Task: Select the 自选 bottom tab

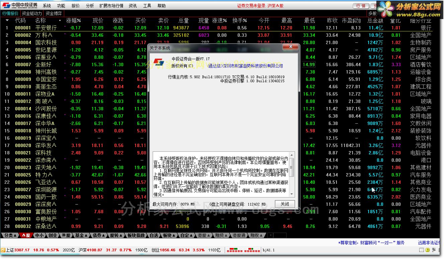Action: point(154,235)
